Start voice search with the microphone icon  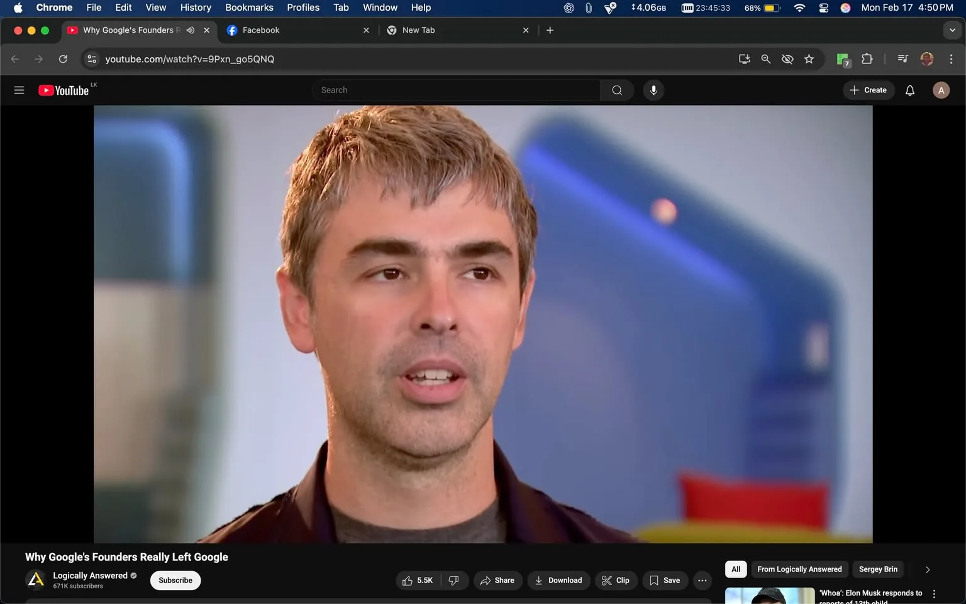click(x=653, y=90)
